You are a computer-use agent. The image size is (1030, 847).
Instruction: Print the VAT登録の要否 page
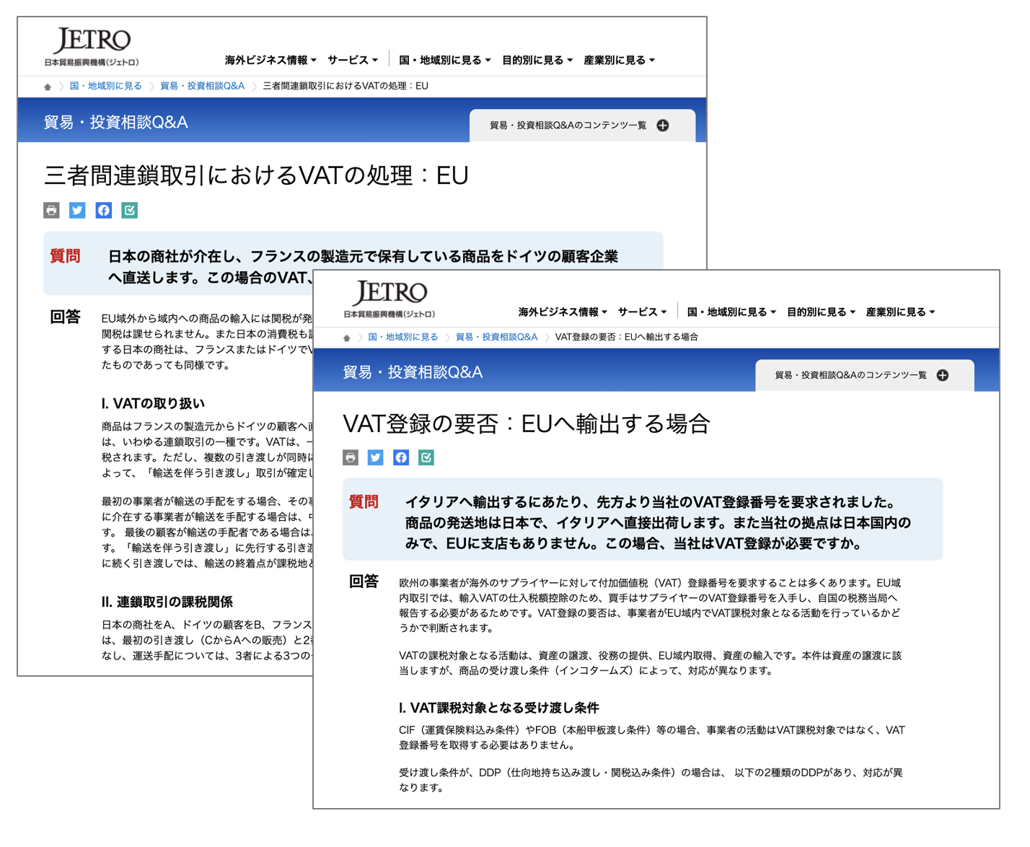tap(351, 457)
